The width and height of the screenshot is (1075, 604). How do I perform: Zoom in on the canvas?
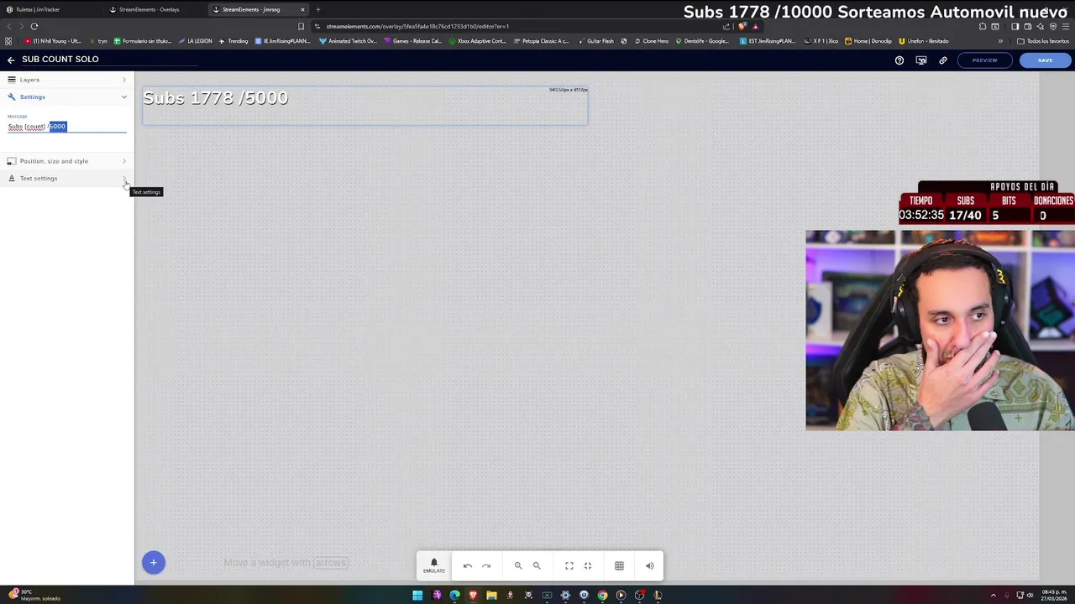(x=518, y=566)
